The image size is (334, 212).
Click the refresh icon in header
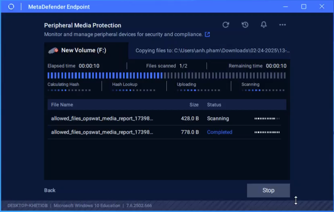pyautogui.click(x=226, y=25)
